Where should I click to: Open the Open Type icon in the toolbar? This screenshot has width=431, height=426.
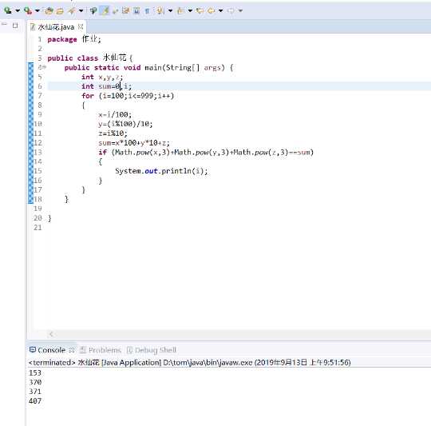49,10
